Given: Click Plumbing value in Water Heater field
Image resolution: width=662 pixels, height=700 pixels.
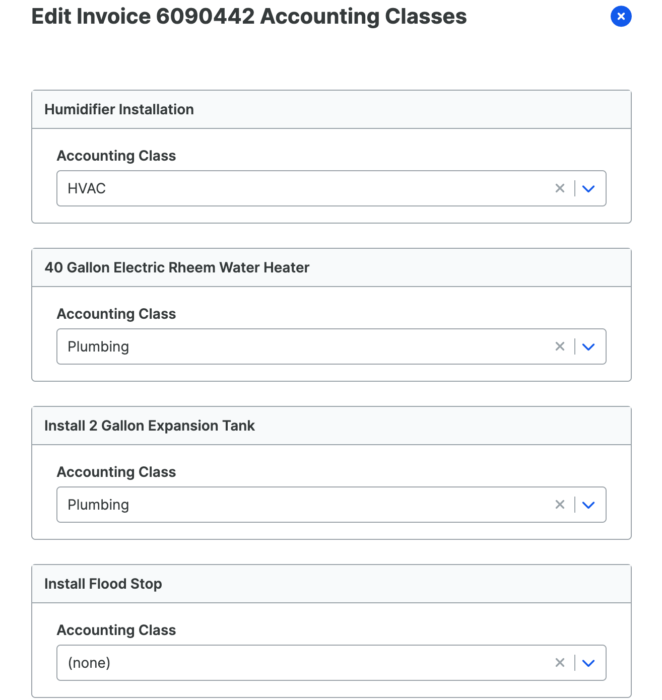Looking at the screenshot, I should 98,346.
